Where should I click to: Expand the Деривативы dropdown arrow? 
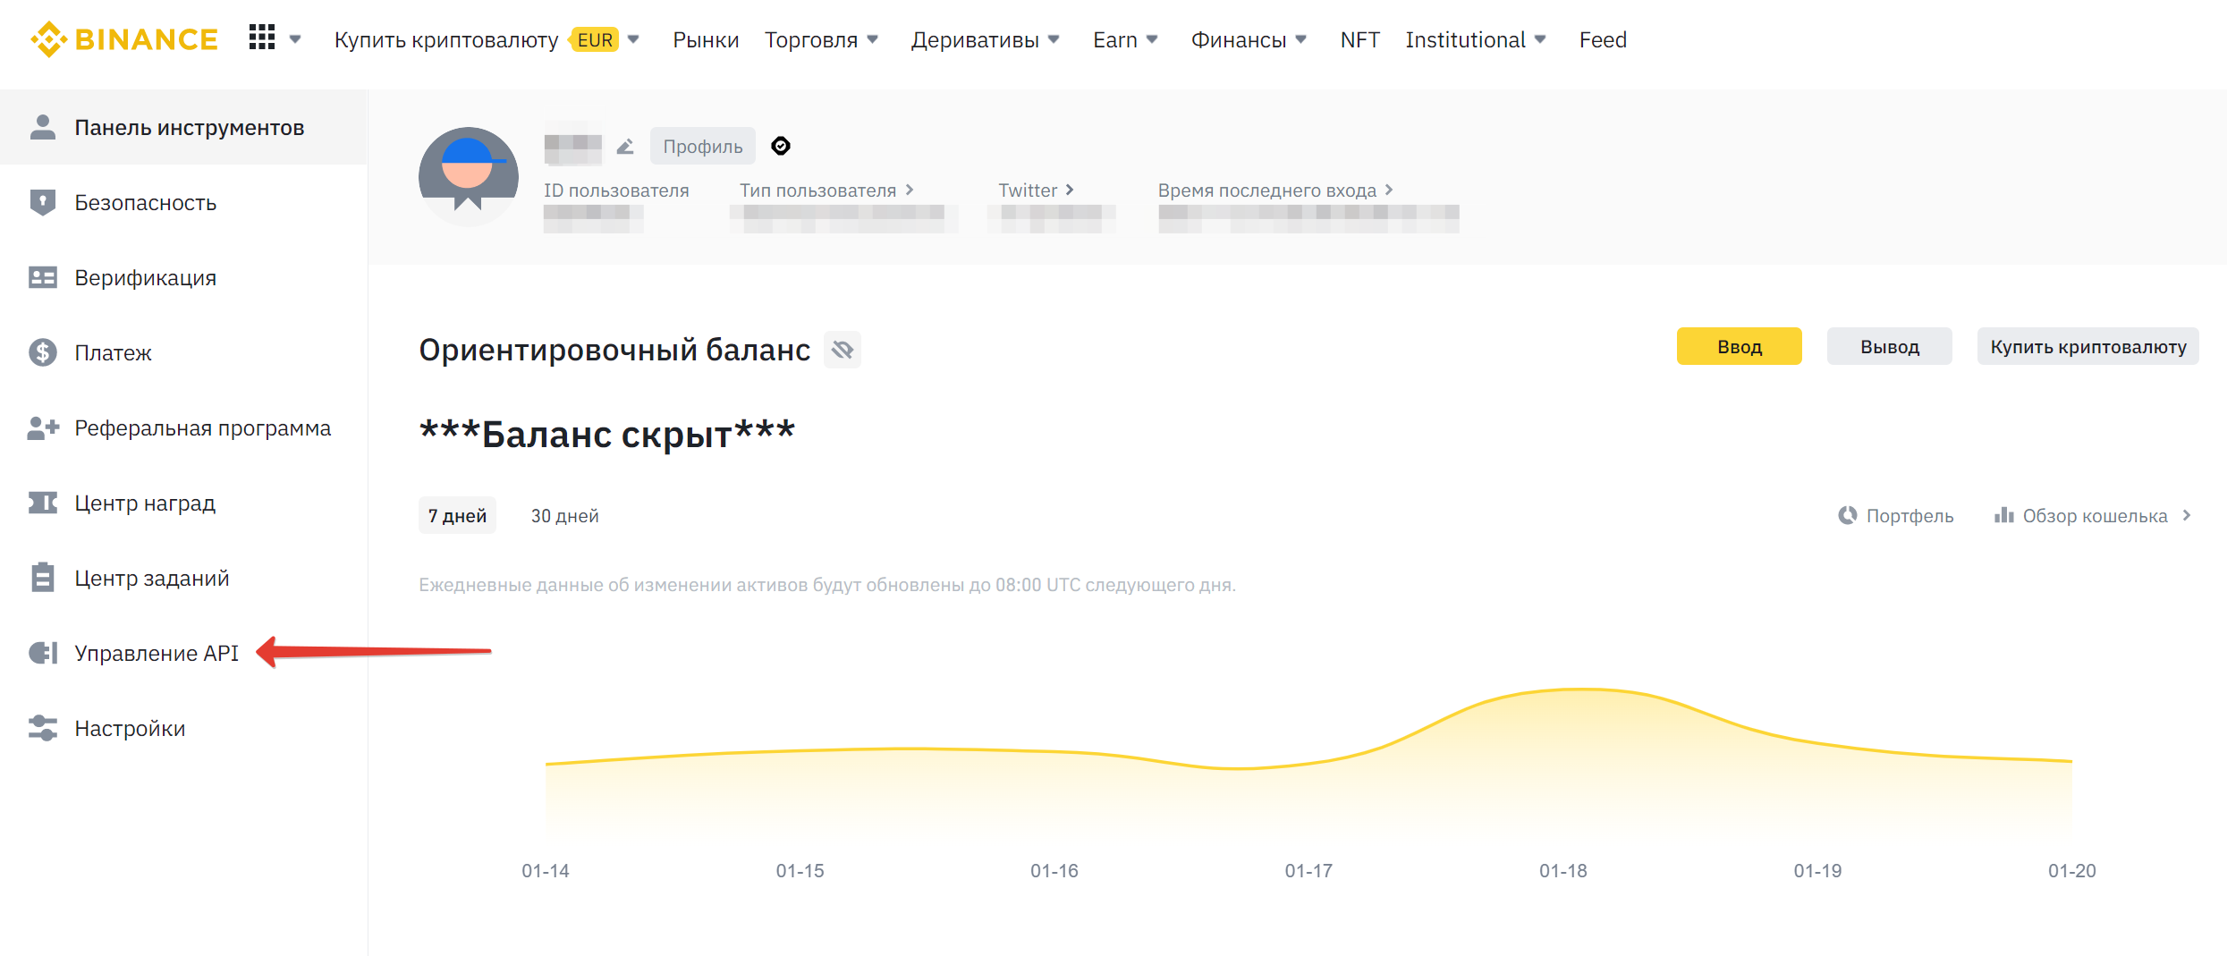pos(1054,39)
